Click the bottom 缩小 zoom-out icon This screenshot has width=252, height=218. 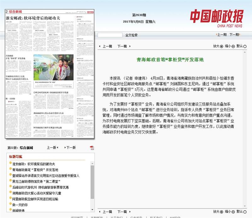click(233, 212)
